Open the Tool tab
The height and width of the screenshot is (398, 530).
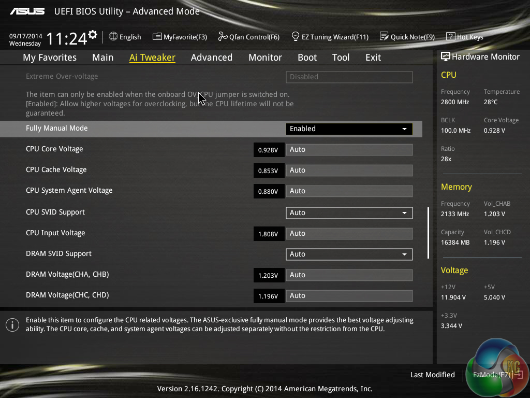(x=341, y=58)
